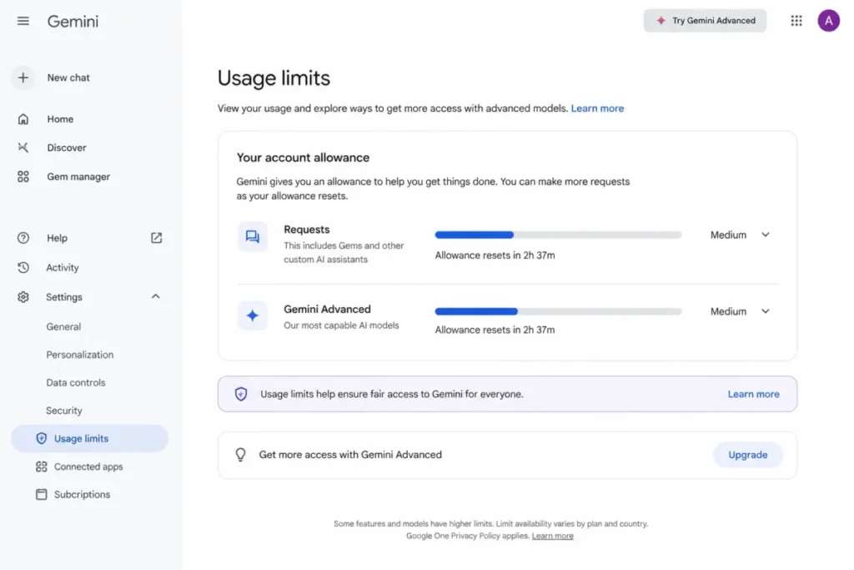The height and width of the screenshot is (570, 854).
Task: Click the sparkle icon on Try Gemini Advanced
Action: click(661, 21)
